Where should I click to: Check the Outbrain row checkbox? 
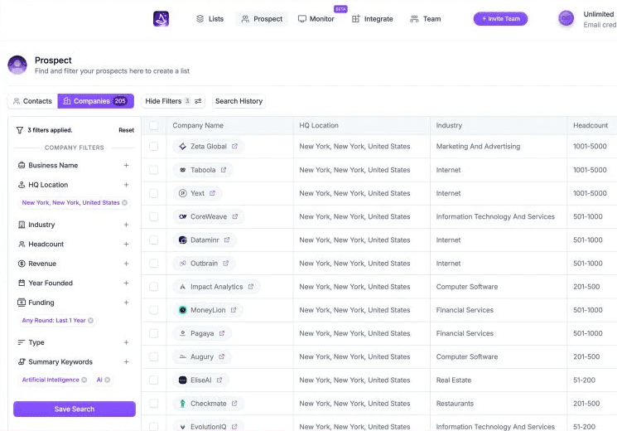pos(154,264)
